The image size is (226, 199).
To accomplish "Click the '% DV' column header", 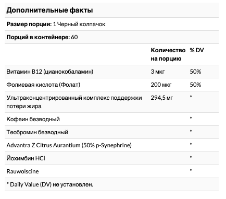I will click(197, 50).
